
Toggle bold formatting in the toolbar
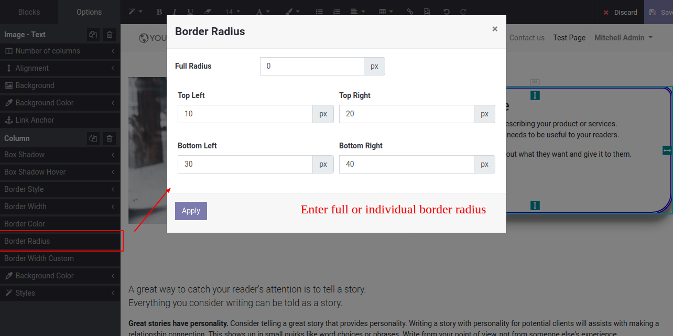coord(159,12)
